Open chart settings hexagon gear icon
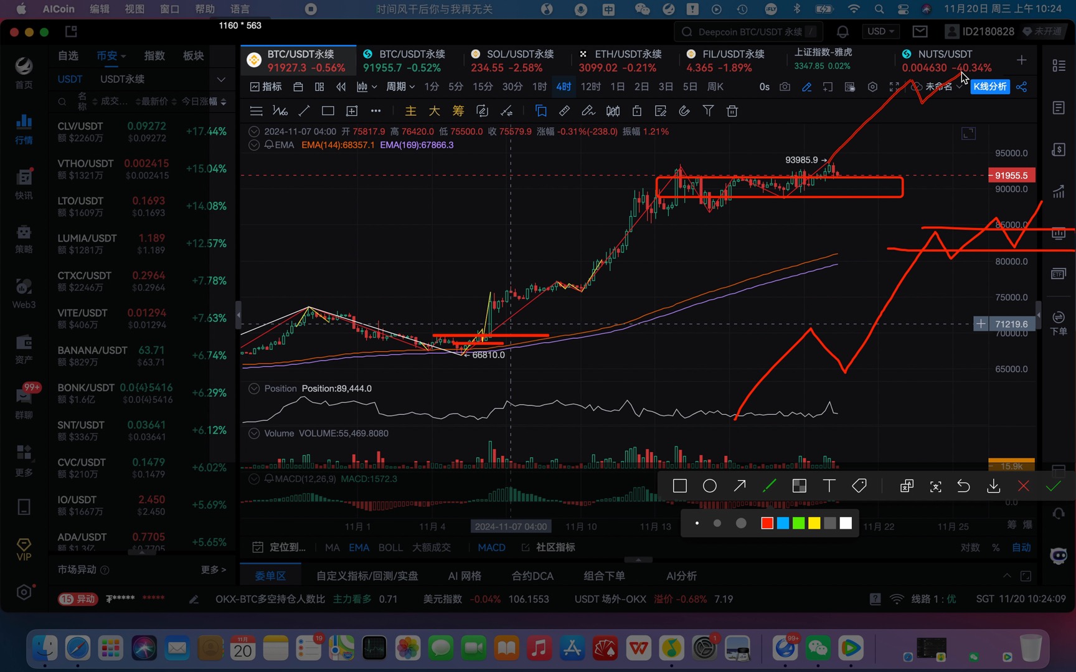Viewport: 1076px width, 672px height. coord(872,87)
